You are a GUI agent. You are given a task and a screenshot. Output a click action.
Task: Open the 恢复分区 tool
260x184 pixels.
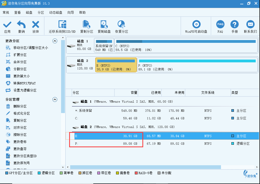tap(122, 27)
